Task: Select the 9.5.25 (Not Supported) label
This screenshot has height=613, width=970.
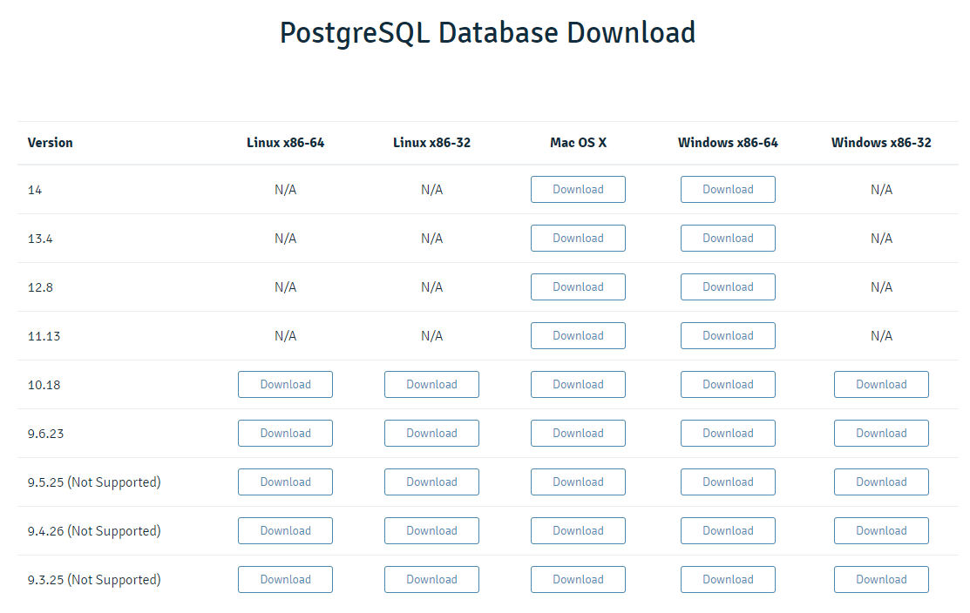Action: (x=94, y=482)
